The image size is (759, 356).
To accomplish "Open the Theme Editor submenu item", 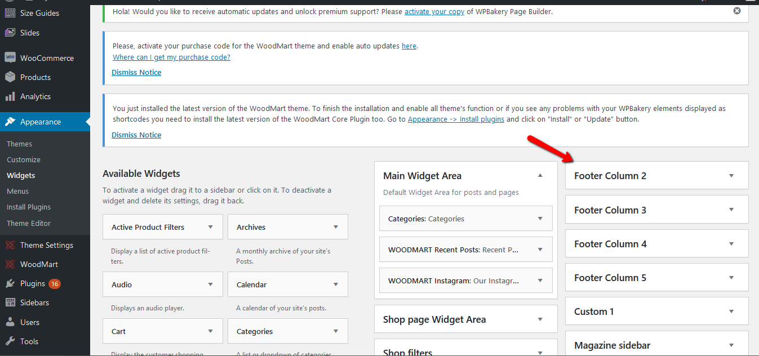I will [x=29, y=223].
